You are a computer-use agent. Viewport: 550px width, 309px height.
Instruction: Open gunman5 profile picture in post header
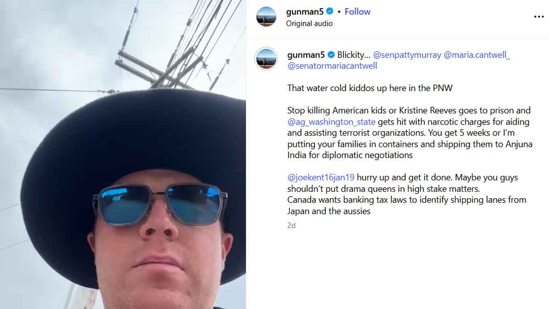(x=266, y=17)
